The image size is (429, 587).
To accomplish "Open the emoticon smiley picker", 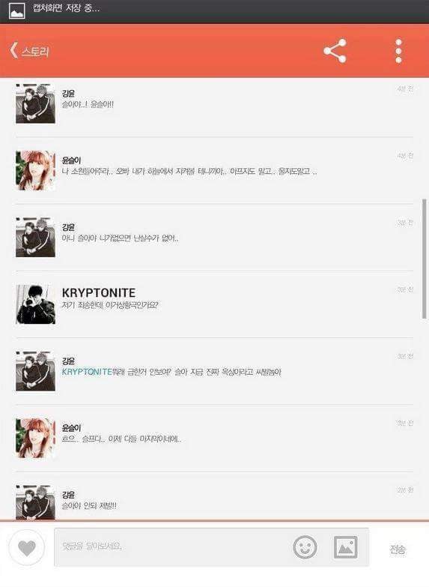I will click(x=305, y=547).
